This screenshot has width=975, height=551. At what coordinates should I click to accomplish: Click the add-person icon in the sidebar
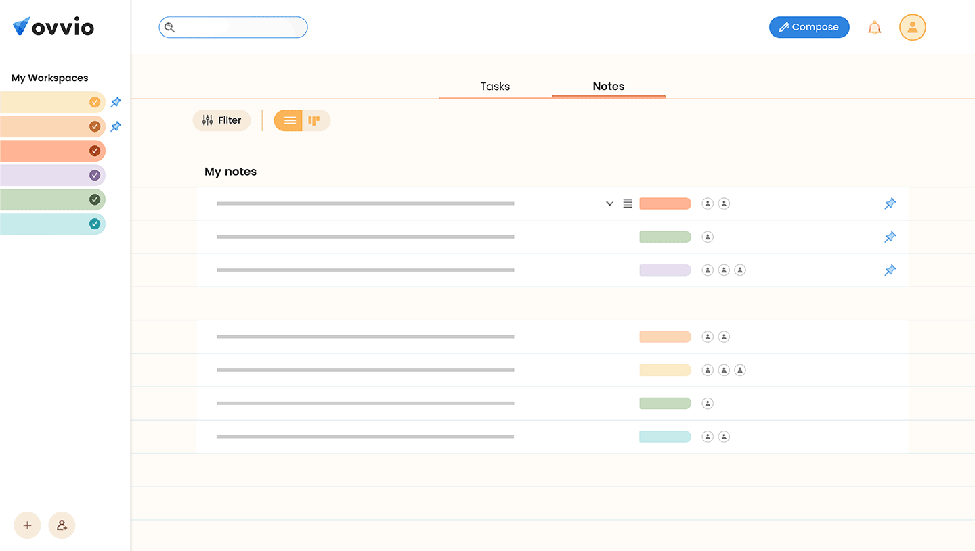point(62,525)
